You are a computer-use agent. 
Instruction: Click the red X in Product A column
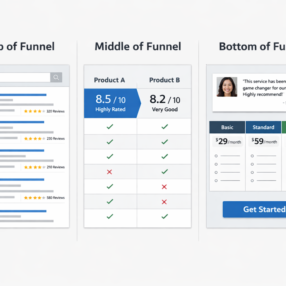pyautogui.click(x=109, y=172)
